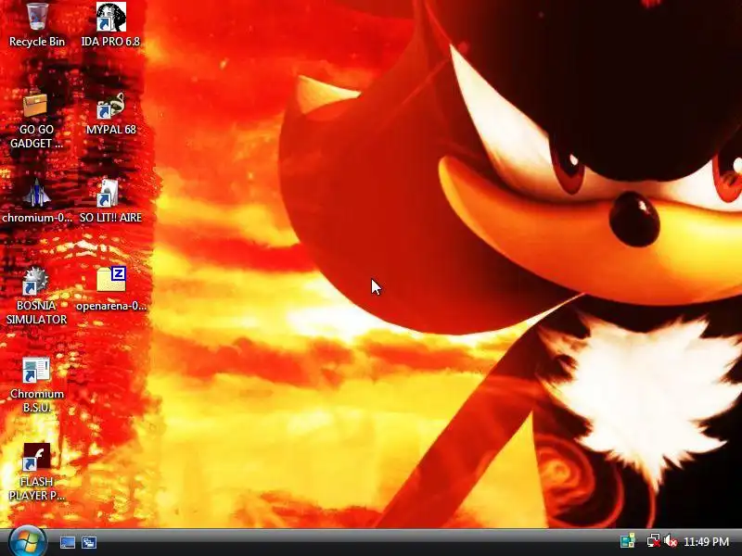Open the Windows Start orb
Screen dimensions: 742x556
28,542
